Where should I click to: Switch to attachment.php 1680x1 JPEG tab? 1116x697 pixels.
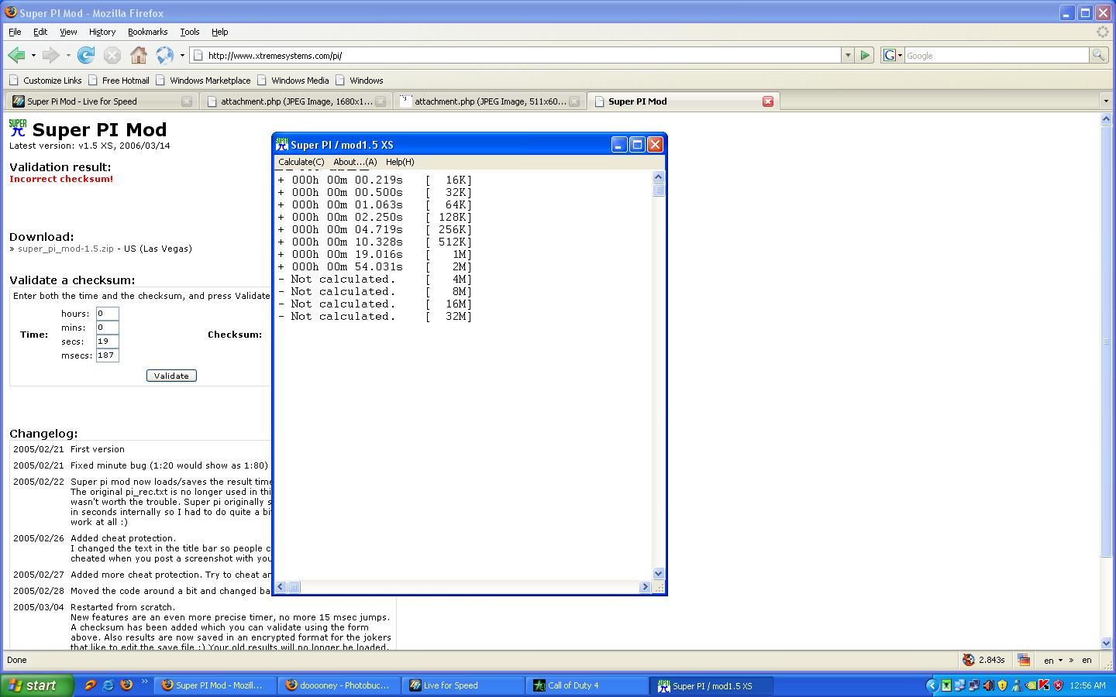pyautogui.click(x=294, y=101)
